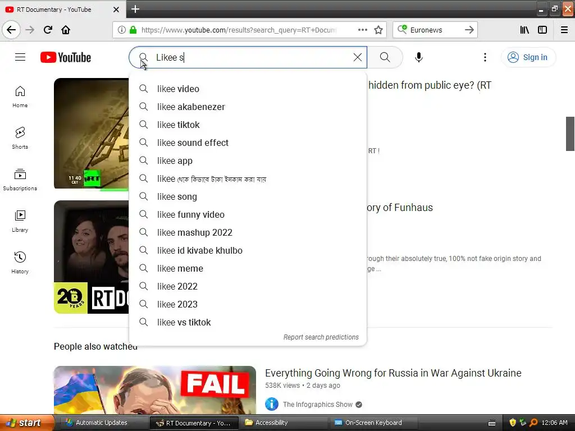
Task: Start voice search with the microphone
Action: coord(419,57)
